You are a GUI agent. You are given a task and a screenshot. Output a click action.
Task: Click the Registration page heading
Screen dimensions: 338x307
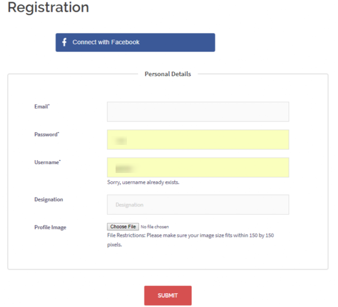(48, 7)
